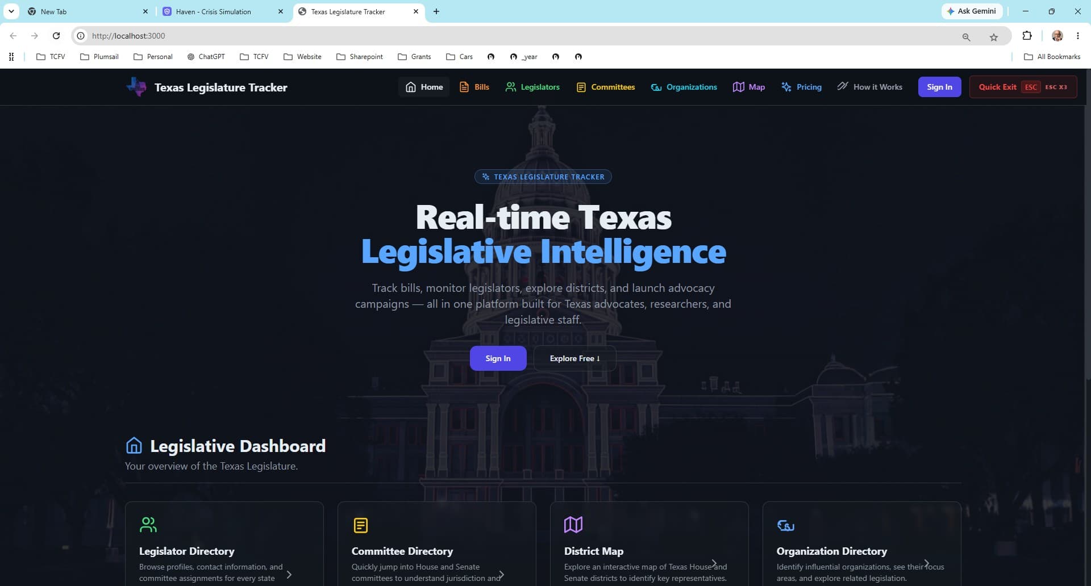The width and height of the screenshot is (1091, 586).
Task: Click the Ask Gemini button
Action: pyautogui.click(x=972, y=11)
